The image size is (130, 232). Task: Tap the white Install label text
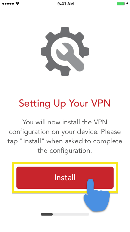[x=65, y=177]
